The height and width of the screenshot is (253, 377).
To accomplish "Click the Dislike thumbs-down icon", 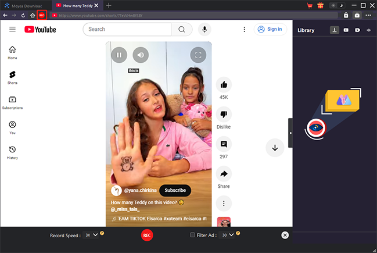I will coord(224,113).
